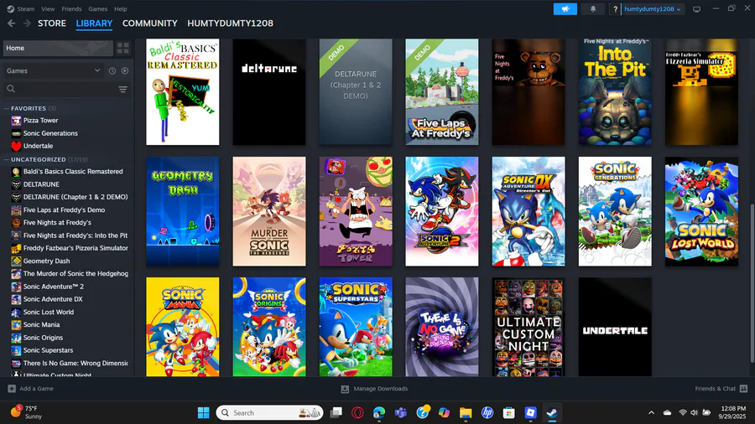Screen dimensions: 755x424
Task: Select Sonic Generations in Favorites list
Action: pyautogui.click(x=50, y=133)
